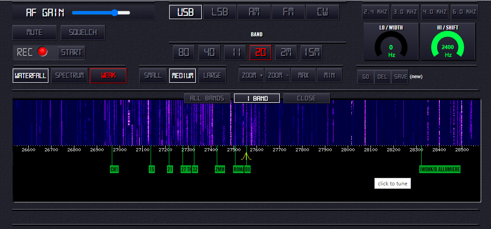Tune to the ROMA marker
The height and width of the screenshot is (229, 491).
coord(238,169)
